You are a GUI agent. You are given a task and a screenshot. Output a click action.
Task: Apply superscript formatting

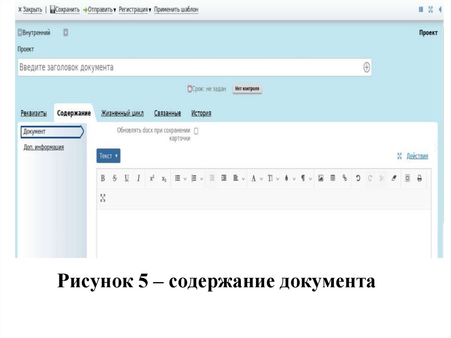click(x=152, y=178)
